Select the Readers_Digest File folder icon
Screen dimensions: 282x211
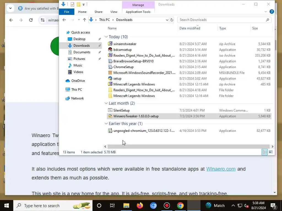click(110, 90)
